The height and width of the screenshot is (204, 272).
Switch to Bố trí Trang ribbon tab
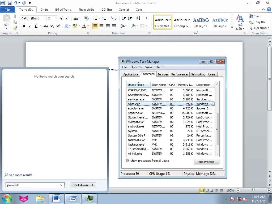pyautogui.click(x=63, y=10)
